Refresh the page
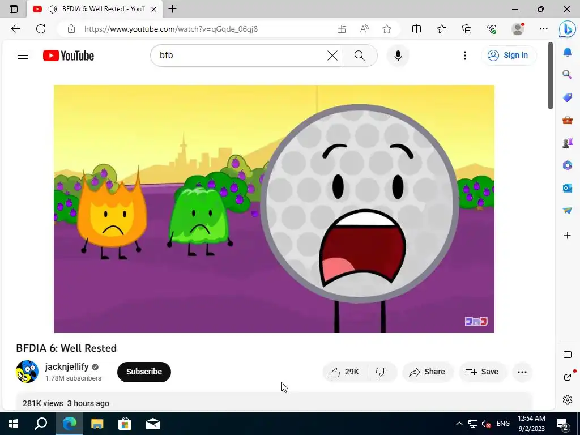This screenshot has height=435, width=580. (41, 29)
